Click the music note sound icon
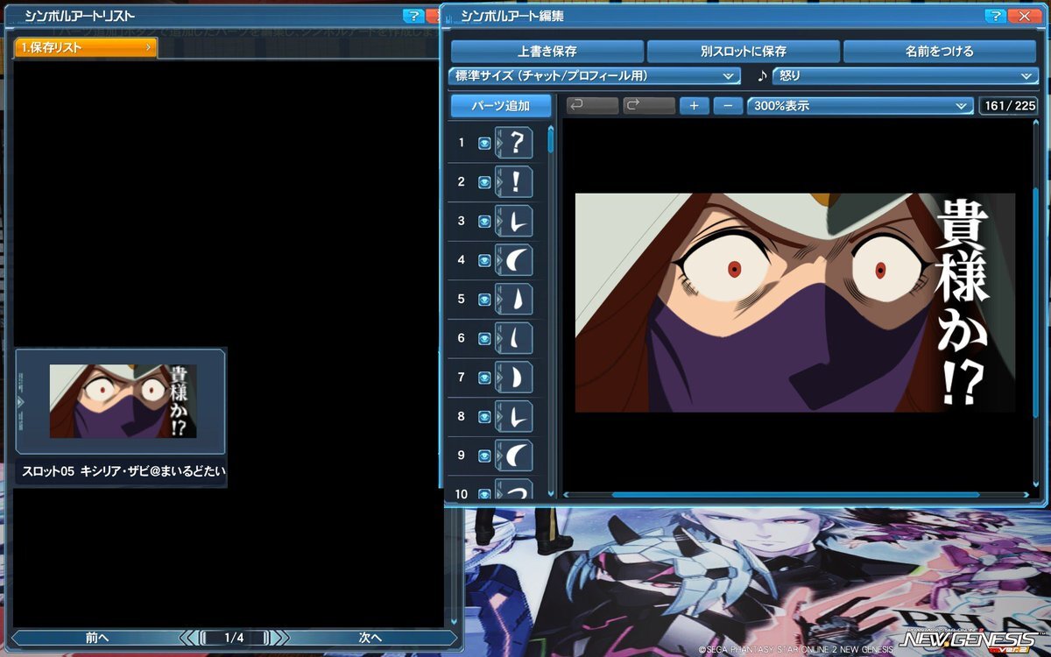Screen dimensions: 1051x657 point(761,76)
